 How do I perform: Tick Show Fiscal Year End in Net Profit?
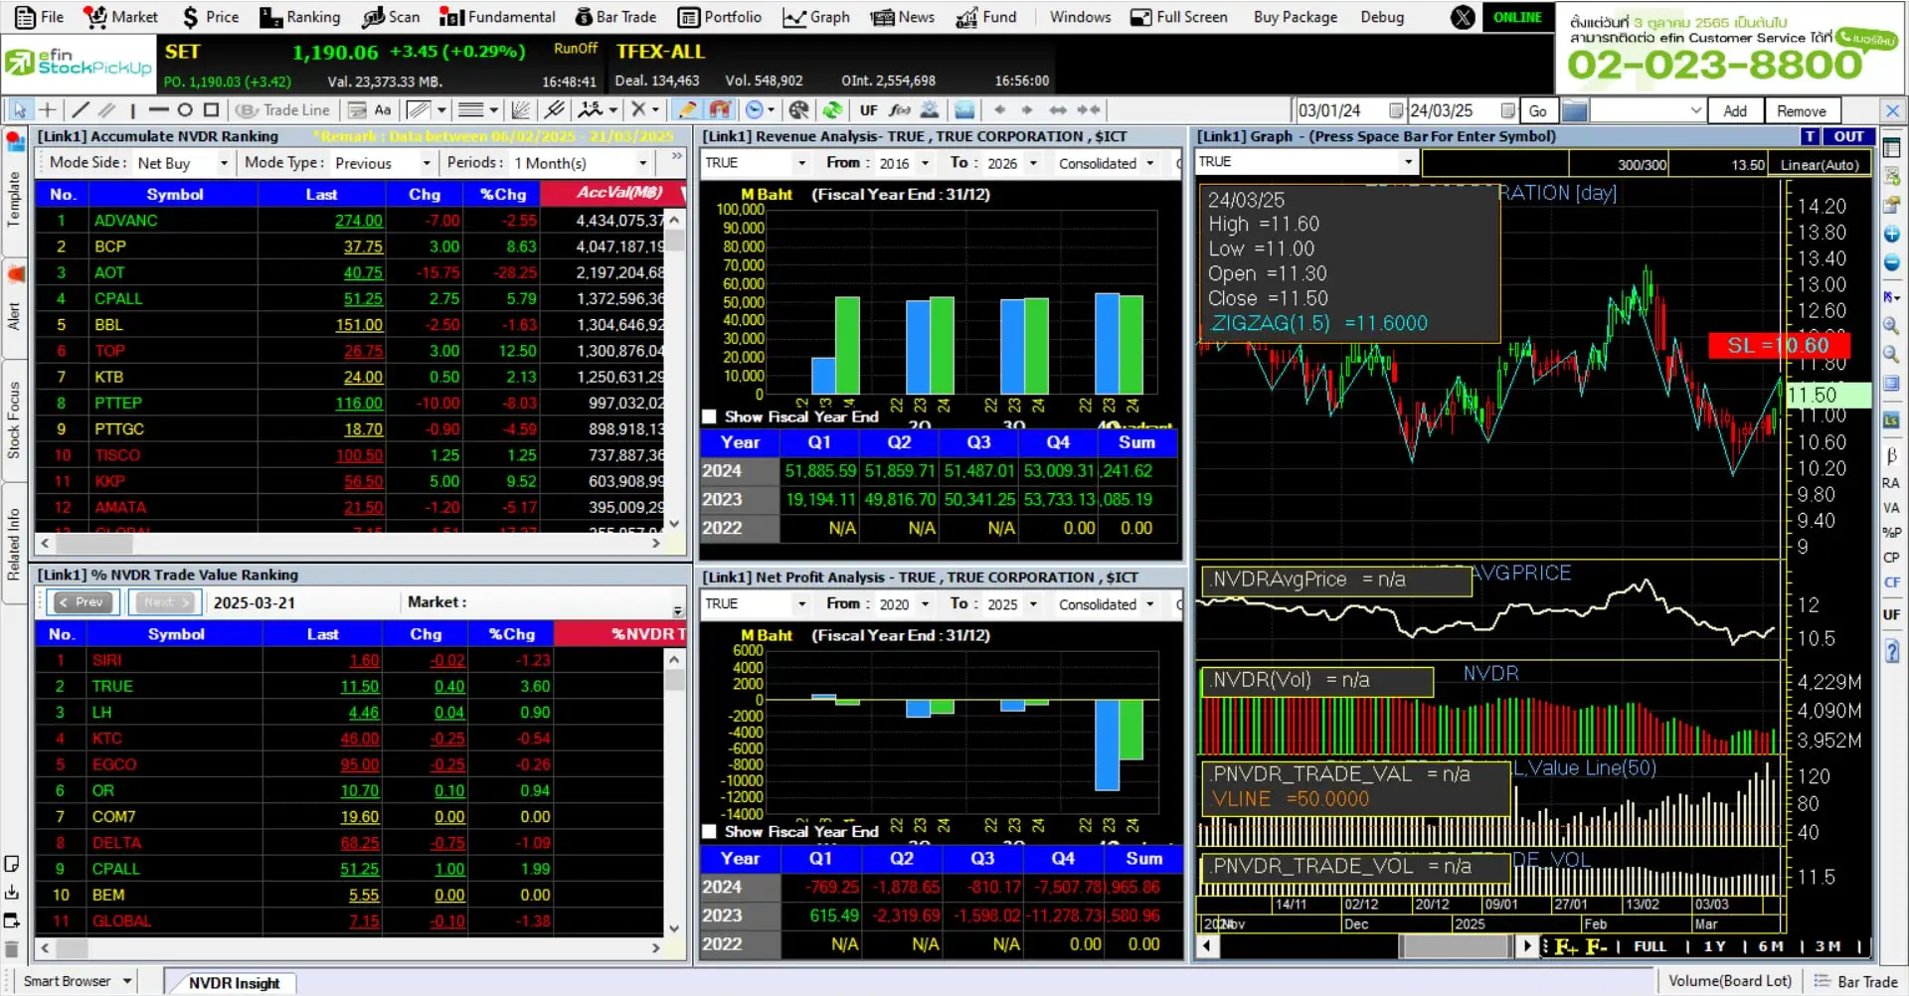click(x=710, y=832)
